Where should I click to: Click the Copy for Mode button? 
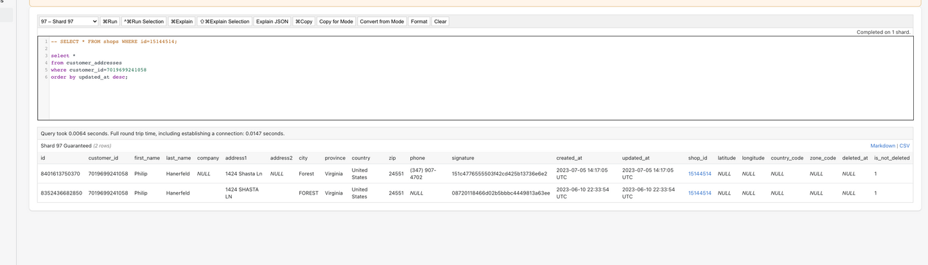[x=336, y=22]
